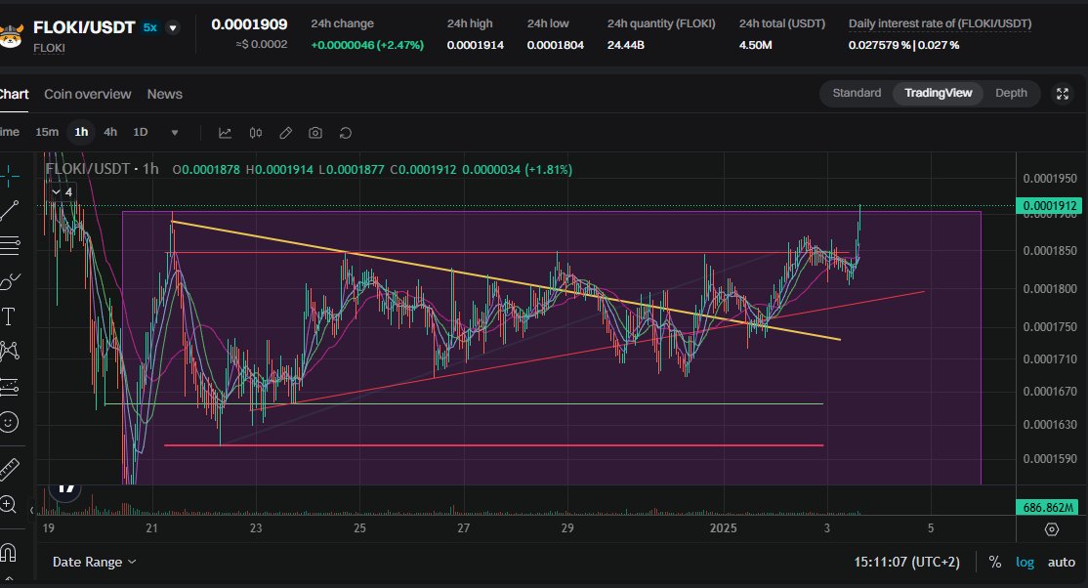Click the 0.0001950 price axis label
The image size is (1088, 588).
[x=1050, y=179]
